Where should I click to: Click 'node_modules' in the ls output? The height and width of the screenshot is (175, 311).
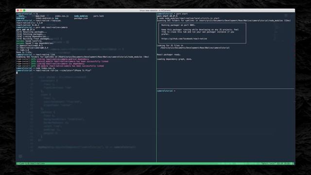click(x=81, y=16)
